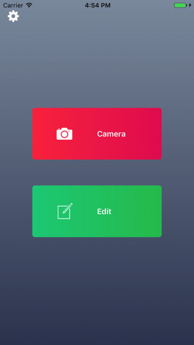Tap the pencil tip in Edit icon

(x=64, y=212)
